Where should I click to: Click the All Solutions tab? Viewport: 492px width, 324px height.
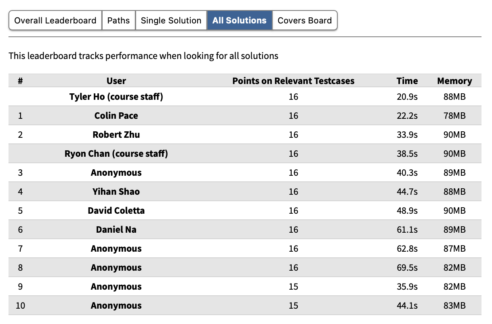click(x=240, y=21)
